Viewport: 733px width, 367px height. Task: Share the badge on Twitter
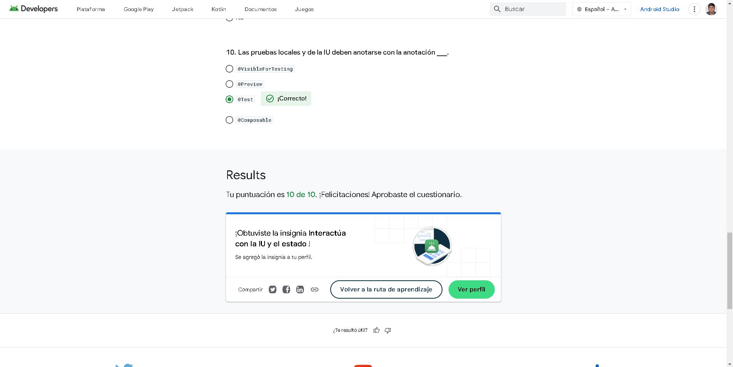272,289
